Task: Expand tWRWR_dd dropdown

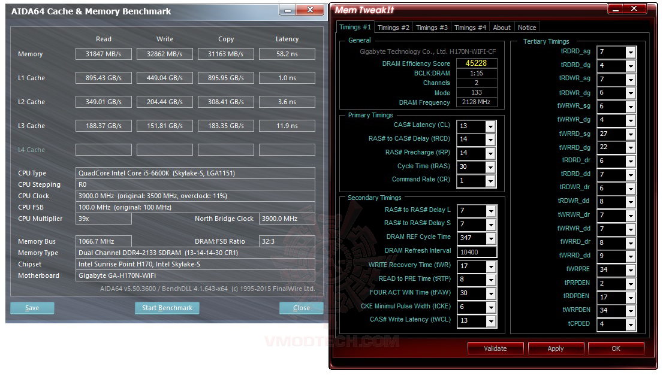Action: [x=631, y=229]
